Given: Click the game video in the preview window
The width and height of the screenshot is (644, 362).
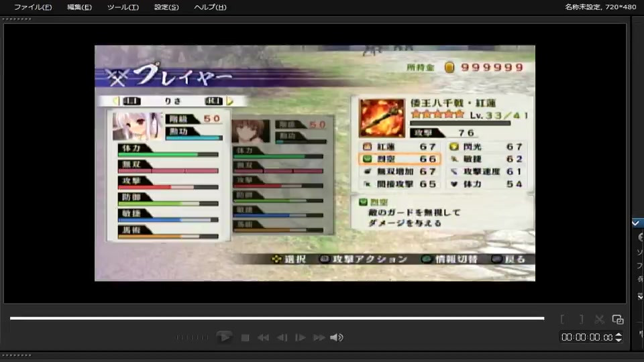Looking at the screenshot, I should [x=315, y=163].
